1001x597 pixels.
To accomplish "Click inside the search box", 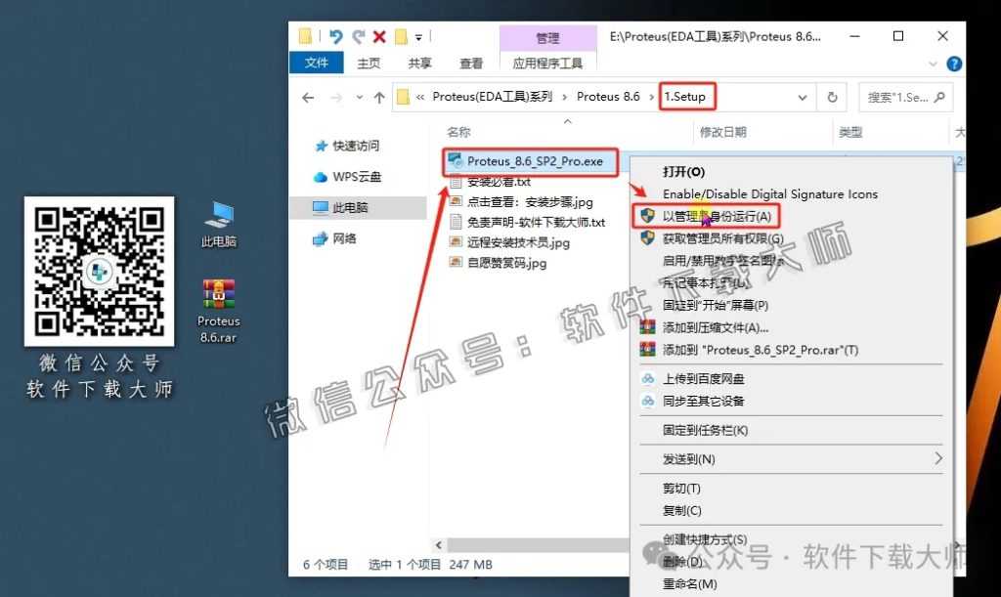I will click(904, 97).
